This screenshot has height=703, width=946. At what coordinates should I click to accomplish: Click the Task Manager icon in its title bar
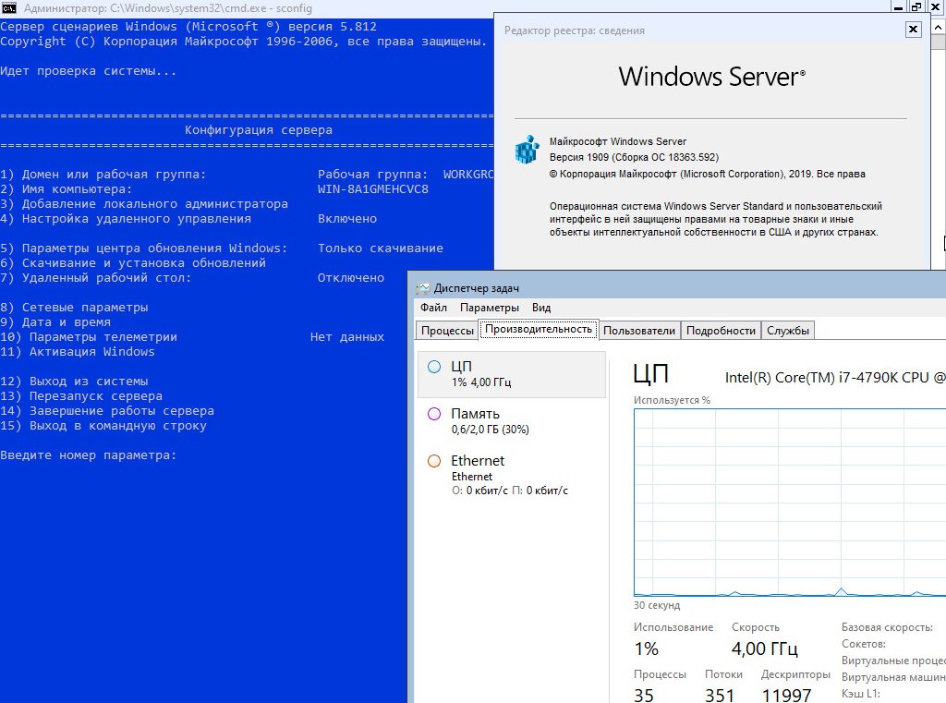423,288
